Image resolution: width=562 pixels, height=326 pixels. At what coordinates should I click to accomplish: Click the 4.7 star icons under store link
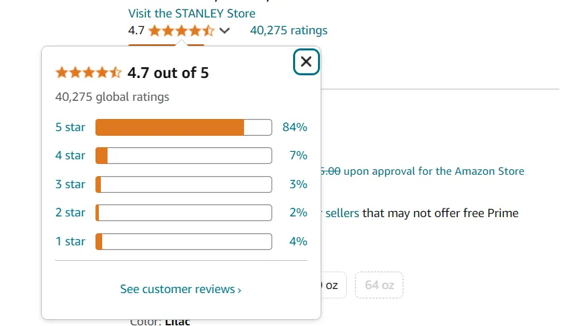[182, 30]
